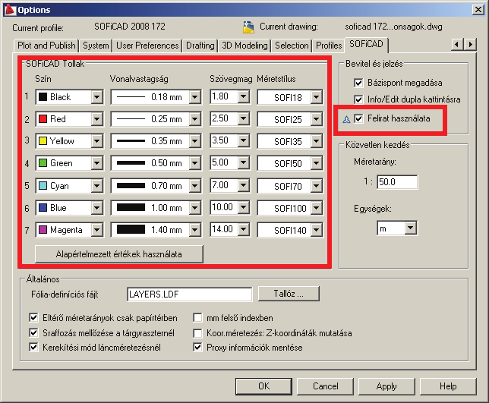Open the User Preferences tab
The image size is (489, 403).
click(147, 46)
